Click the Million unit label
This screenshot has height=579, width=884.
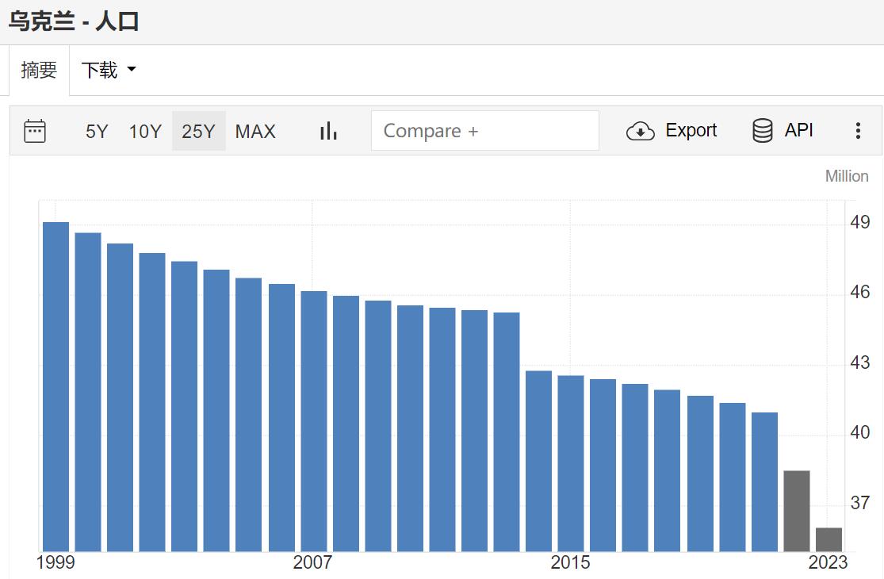pyautogui.click(x=846, y=176)
